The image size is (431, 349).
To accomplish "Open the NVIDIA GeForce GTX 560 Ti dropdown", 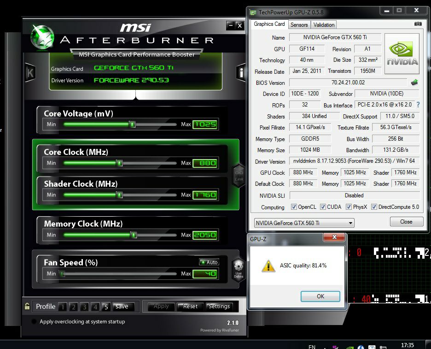I will (304, 223).
